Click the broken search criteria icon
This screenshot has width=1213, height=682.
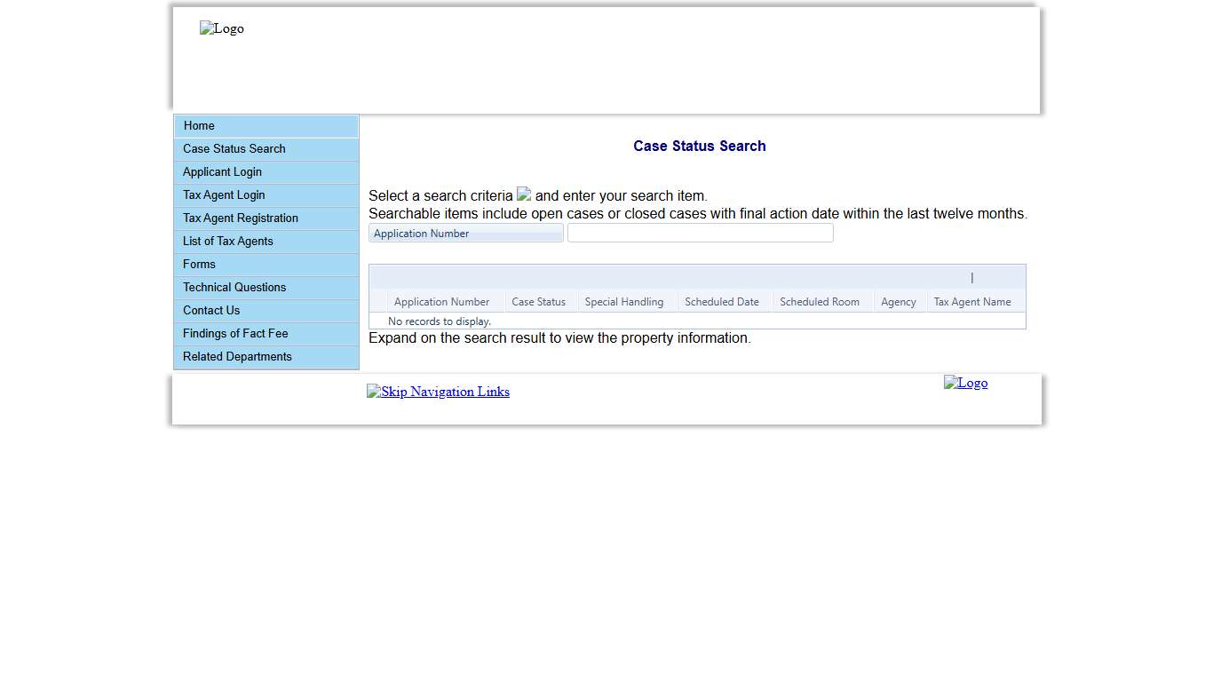pyautogui.click(x=523, y=194)
